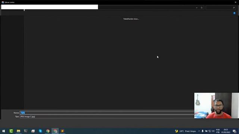Open the weather widget showing 24°C

[185, 131]
